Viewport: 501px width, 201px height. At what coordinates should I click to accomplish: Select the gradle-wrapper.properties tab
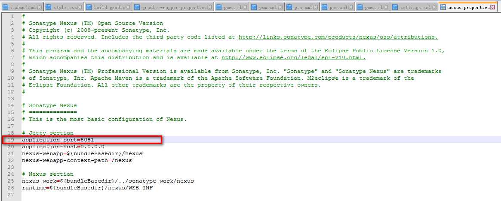click(173, 7)
